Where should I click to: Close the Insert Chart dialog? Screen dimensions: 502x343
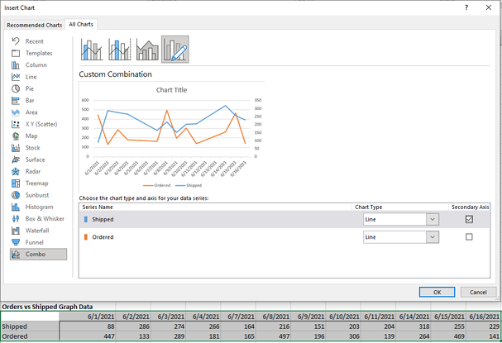click(489, 7)
